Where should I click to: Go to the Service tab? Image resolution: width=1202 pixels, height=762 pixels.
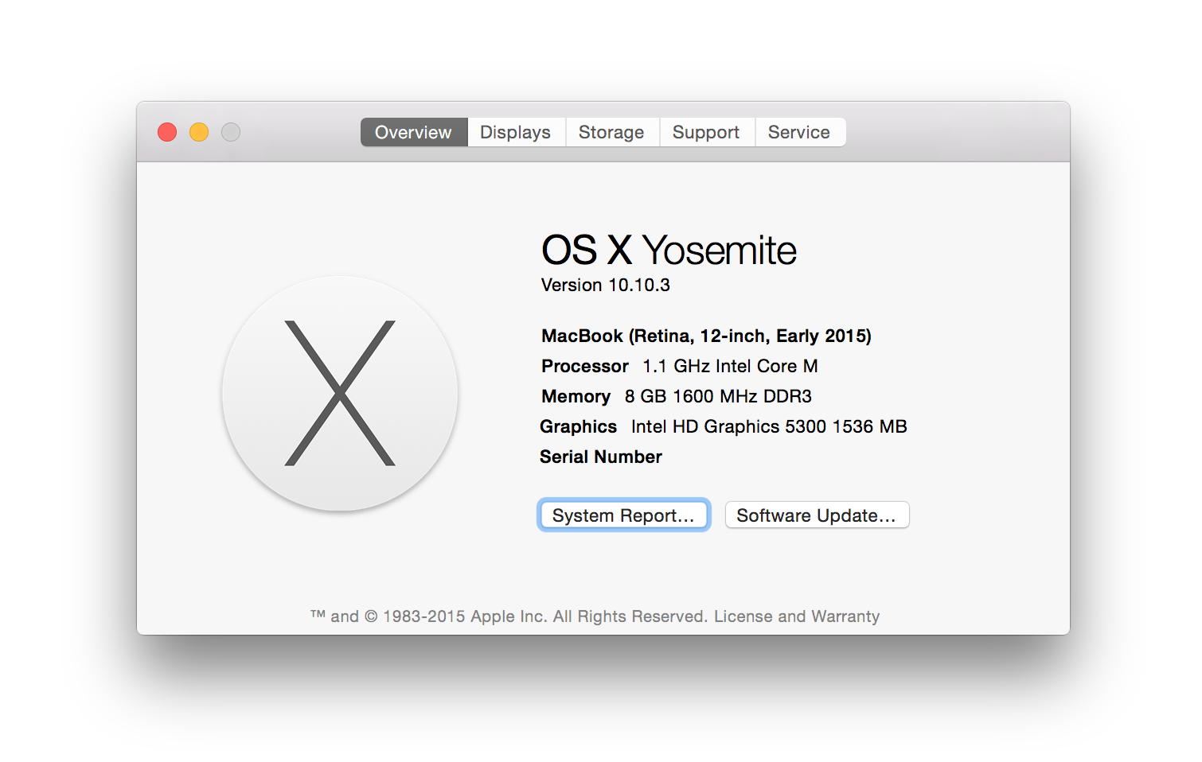(x=799, y=132)
